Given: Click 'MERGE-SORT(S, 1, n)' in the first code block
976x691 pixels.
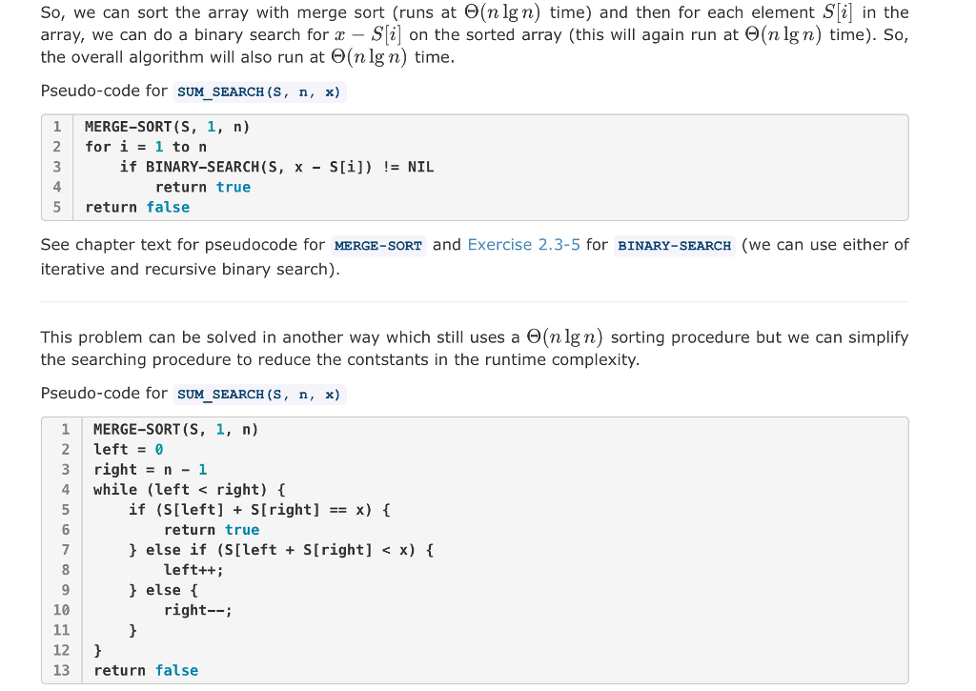Looking at the screenshot, I should [168, 127].
